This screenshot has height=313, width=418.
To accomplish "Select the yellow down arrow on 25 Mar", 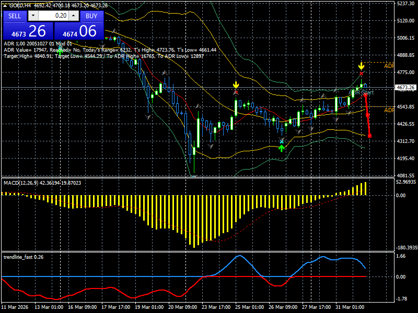I will [236, 85].
